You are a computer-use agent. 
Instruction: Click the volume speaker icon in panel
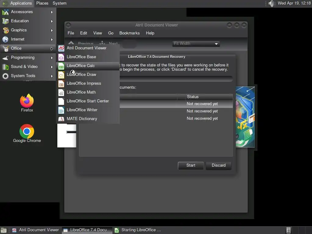point(271,3)
